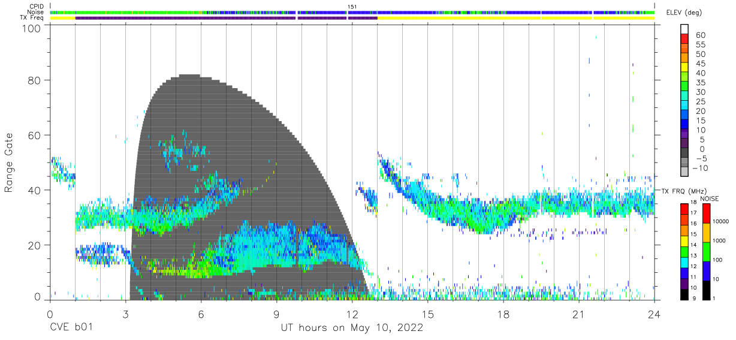
Task: Click the 'Noise' row label above the plot
Action: 35,12
